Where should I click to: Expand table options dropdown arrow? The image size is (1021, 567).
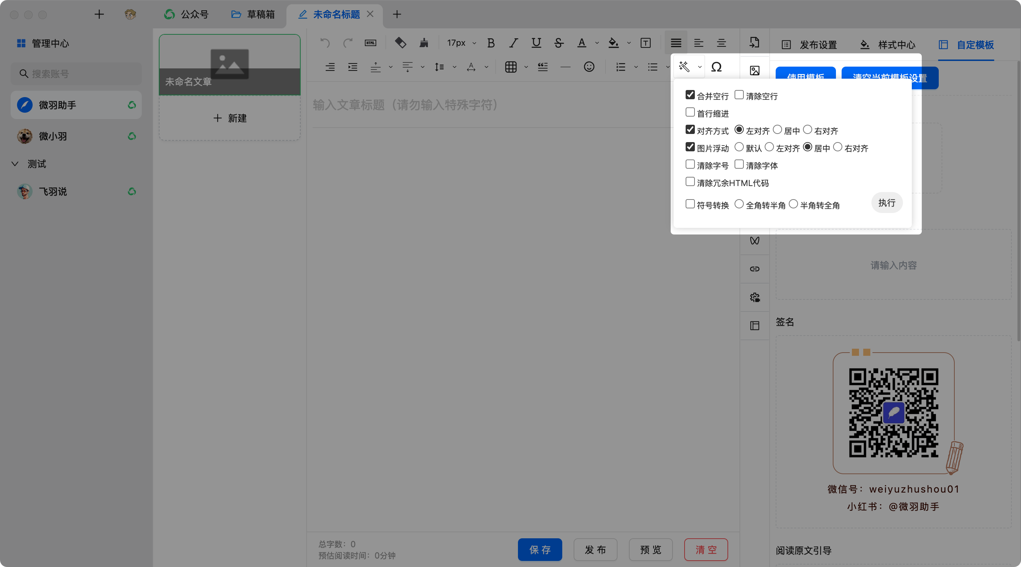pos(526,67)
